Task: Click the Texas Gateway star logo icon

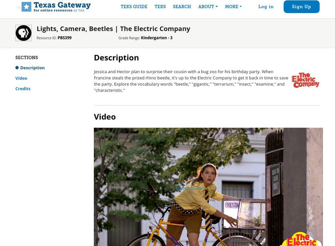Action: [x=26, y=7]
